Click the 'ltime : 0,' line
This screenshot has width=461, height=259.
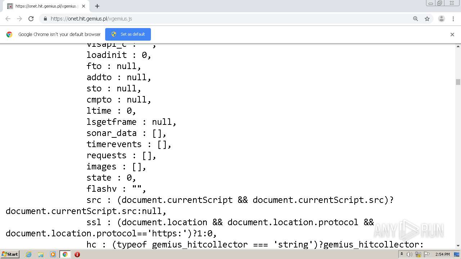click(111, 111)
